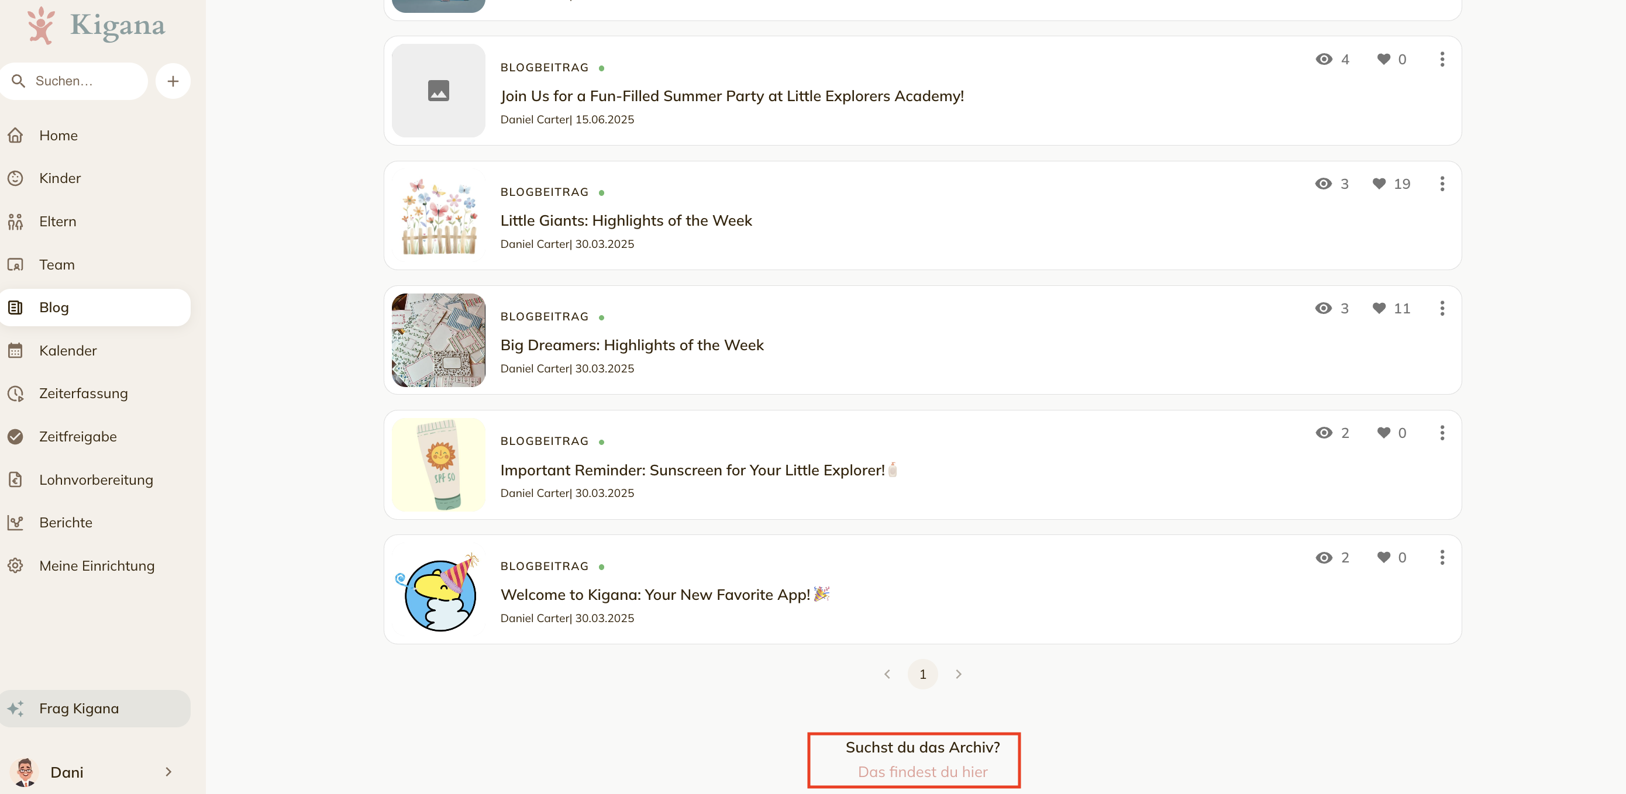The image size is (1626, 794).
Task: Expand the Dani profile chevron
Action: click(x=168, y=772)
